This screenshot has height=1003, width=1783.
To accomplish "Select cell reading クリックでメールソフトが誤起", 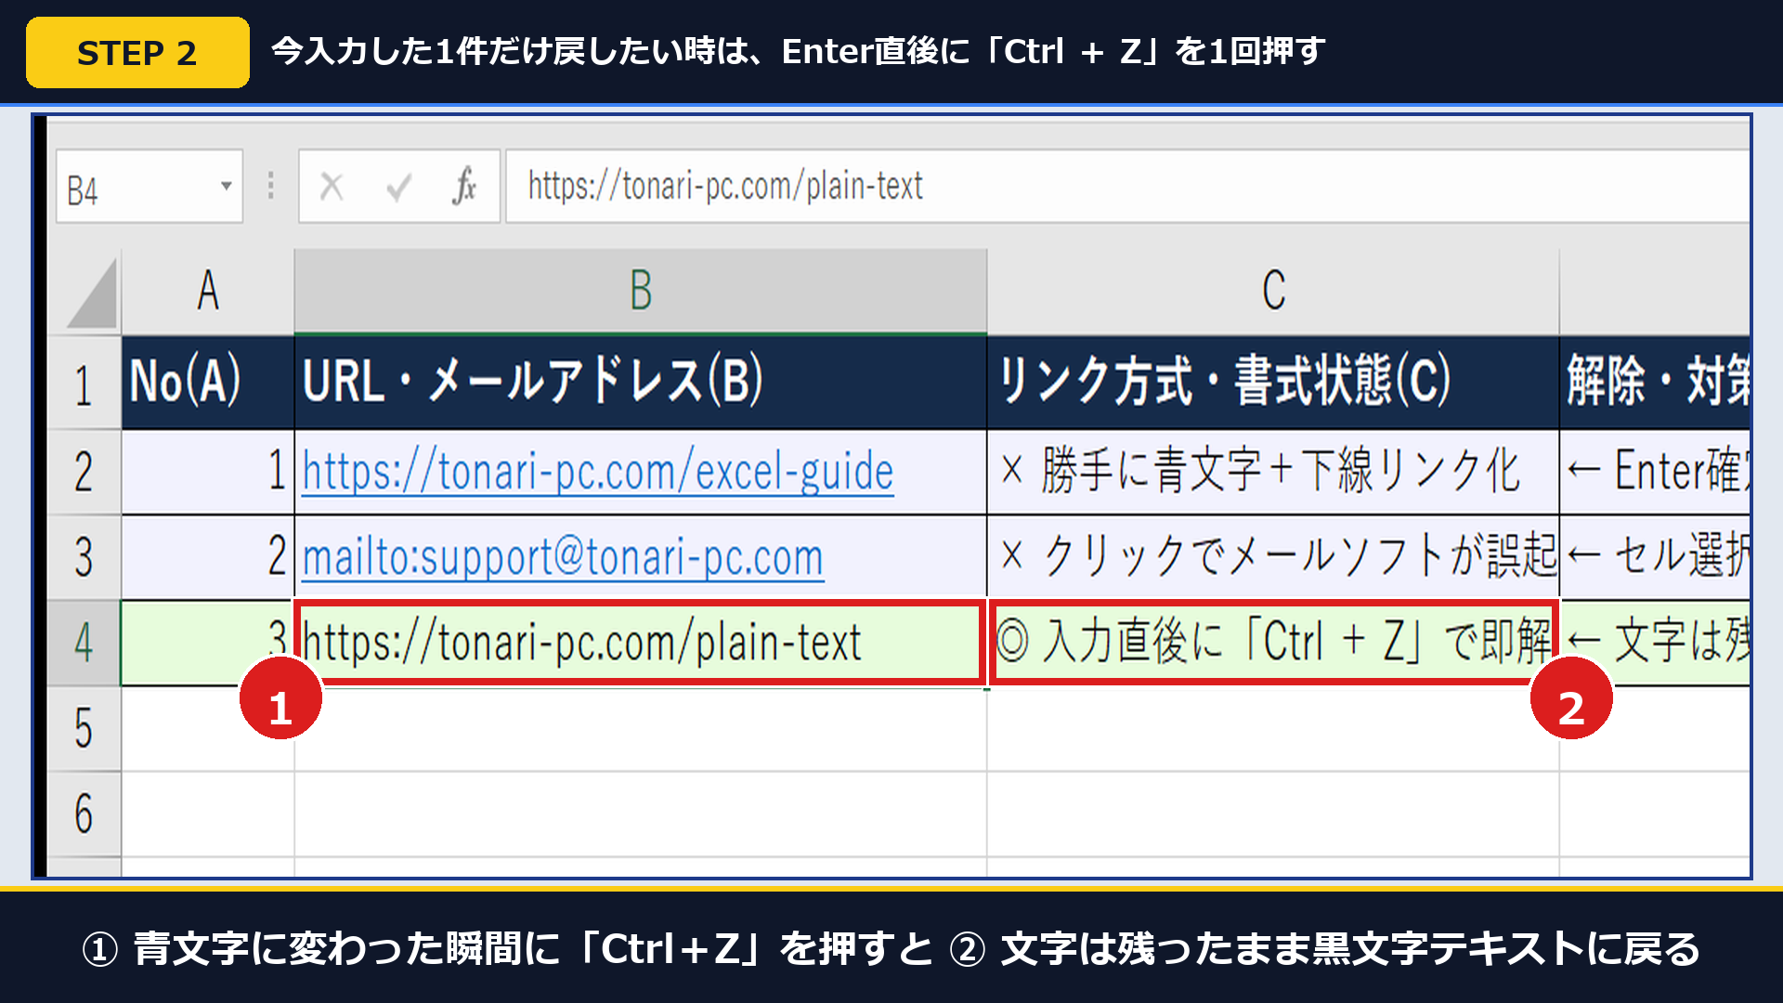I will click(x=1273, y=557).
